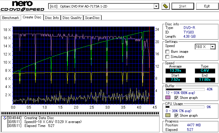Click the khaki CPU Usage color swatch

click(x=168, y=116)
